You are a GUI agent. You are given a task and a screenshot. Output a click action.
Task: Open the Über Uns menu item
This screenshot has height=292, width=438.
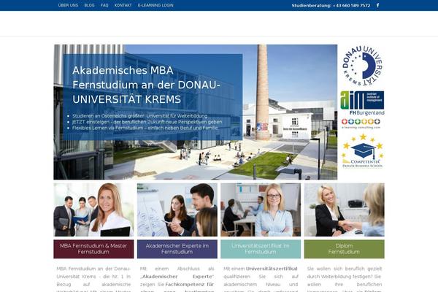coord(68,5)
